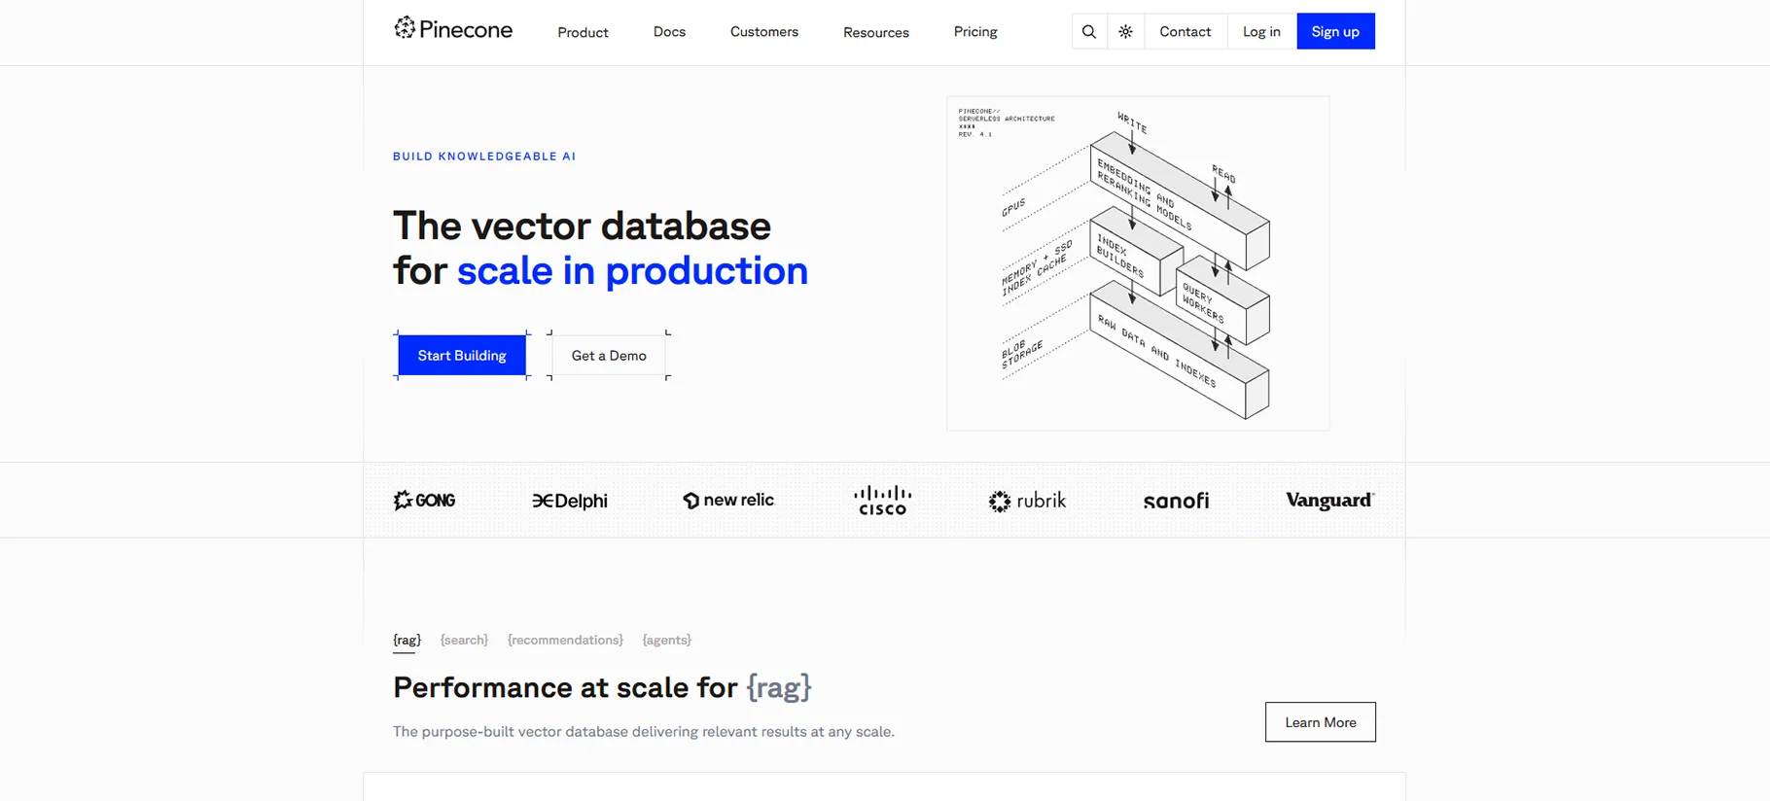This screenshot has height=801, width=1770.
Task: Click the "The vector database" headline line
Action: click(x=582, y=226)
